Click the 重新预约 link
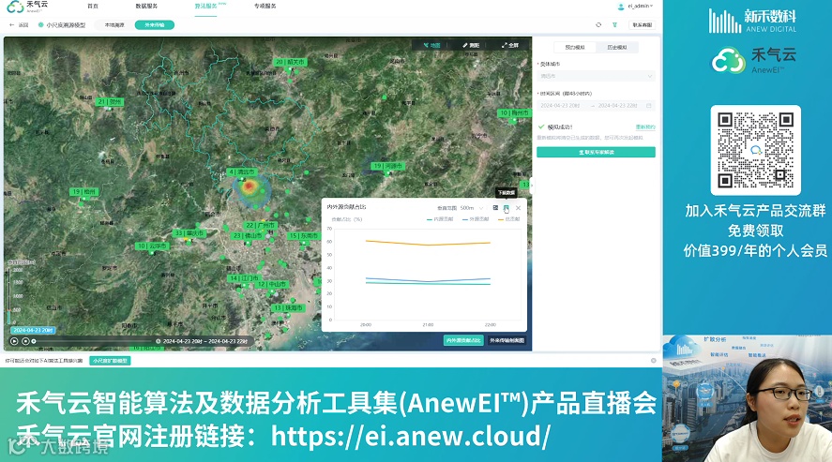 pyautogui.click(x=645, y=127)
